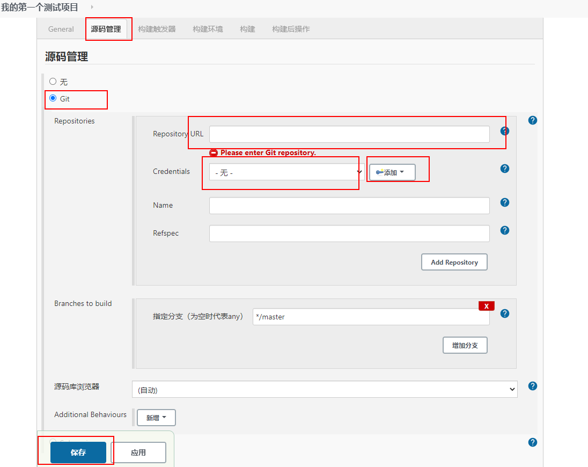Open the 源码库浏览器 (自动) dropdown

tap(325, 389)
